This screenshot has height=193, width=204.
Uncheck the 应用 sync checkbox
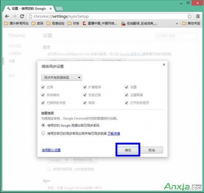click(x=43, y=87)
